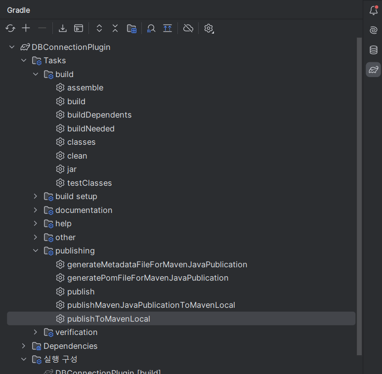Image resolution: width=382 pixels, height=374 pixels.
Task: Select the build task under build group
Action: (x=76, y=101)
